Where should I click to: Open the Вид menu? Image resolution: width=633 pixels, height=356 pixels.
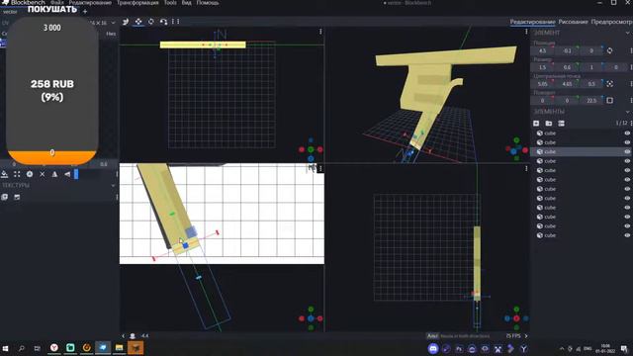click(187, 2)
